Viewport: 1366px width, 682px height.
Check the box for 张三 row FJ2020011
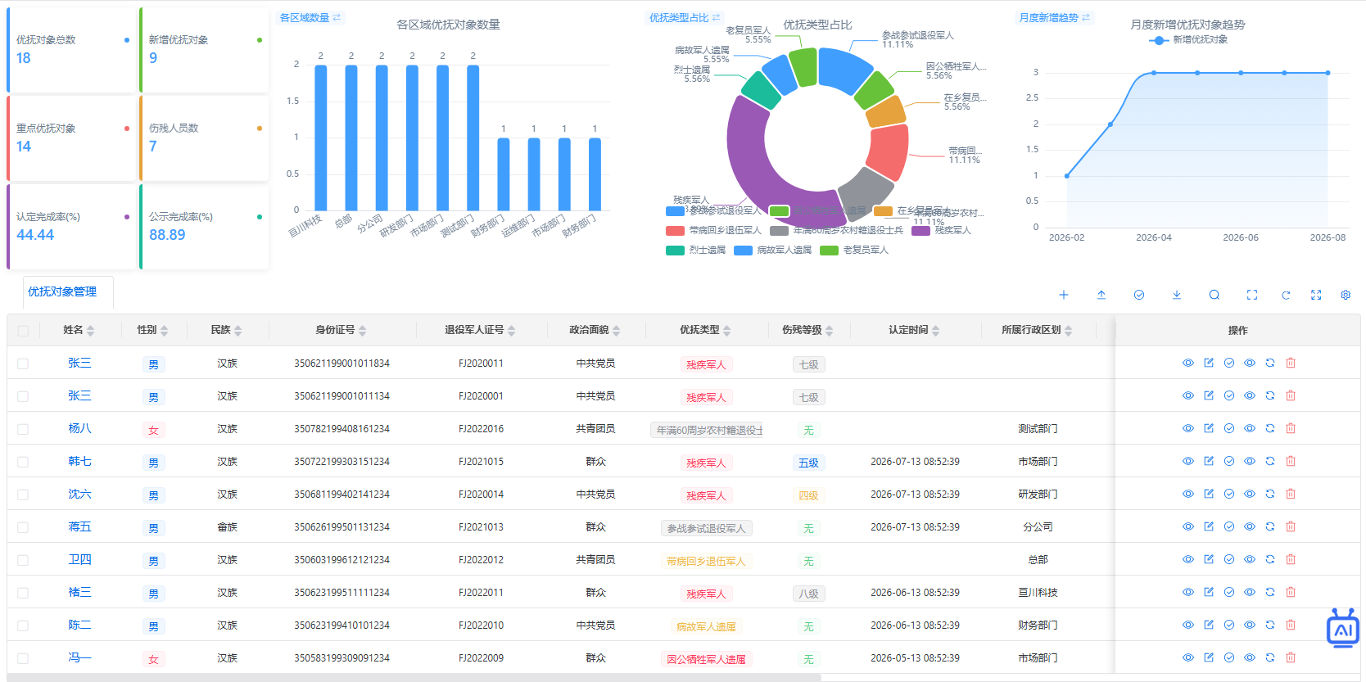click(23, 364)
